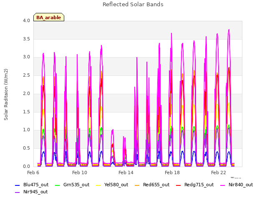Click the Feb 18 x-axis tick label

172,172
